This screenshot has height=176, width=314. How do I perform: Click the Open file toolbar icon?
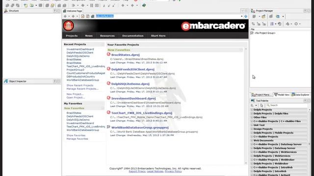(26, 5)
